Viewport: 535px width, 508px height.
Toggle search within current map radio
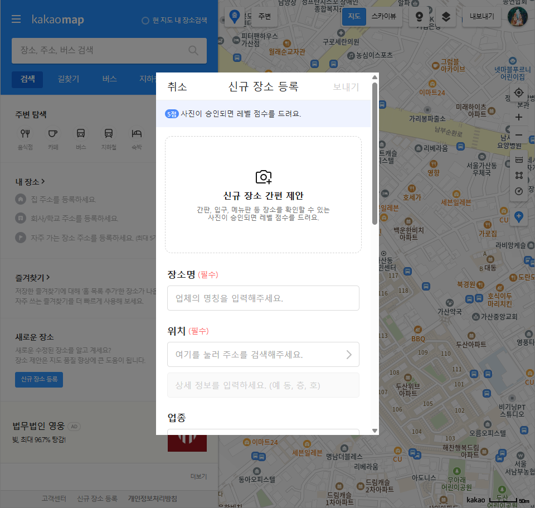145,21
